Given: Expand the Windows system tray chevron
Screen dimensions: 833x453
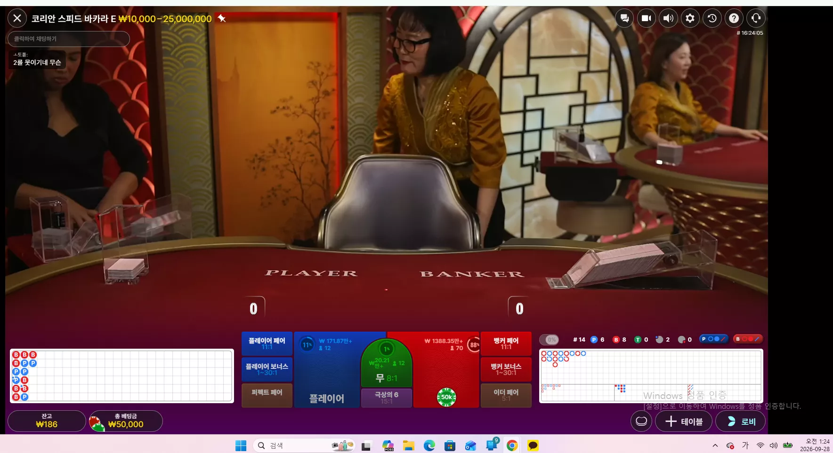Looking at the screenshot, I should (x=715, y=445).
